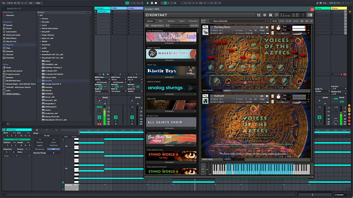The height and width of the screenshot is (198, 353).
Task: Open snapshot camera icon for Huehuetl
Action: point(262,96)
